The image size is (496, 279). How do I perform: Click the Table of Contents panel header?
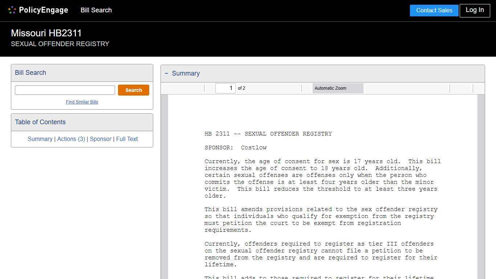click(x=40, y=122)
